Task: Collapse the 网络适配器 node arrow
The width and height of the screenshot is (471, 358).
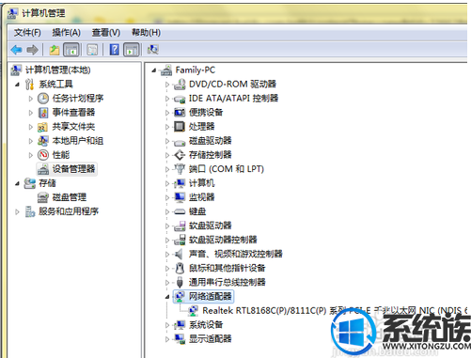Action: (167, 297)
